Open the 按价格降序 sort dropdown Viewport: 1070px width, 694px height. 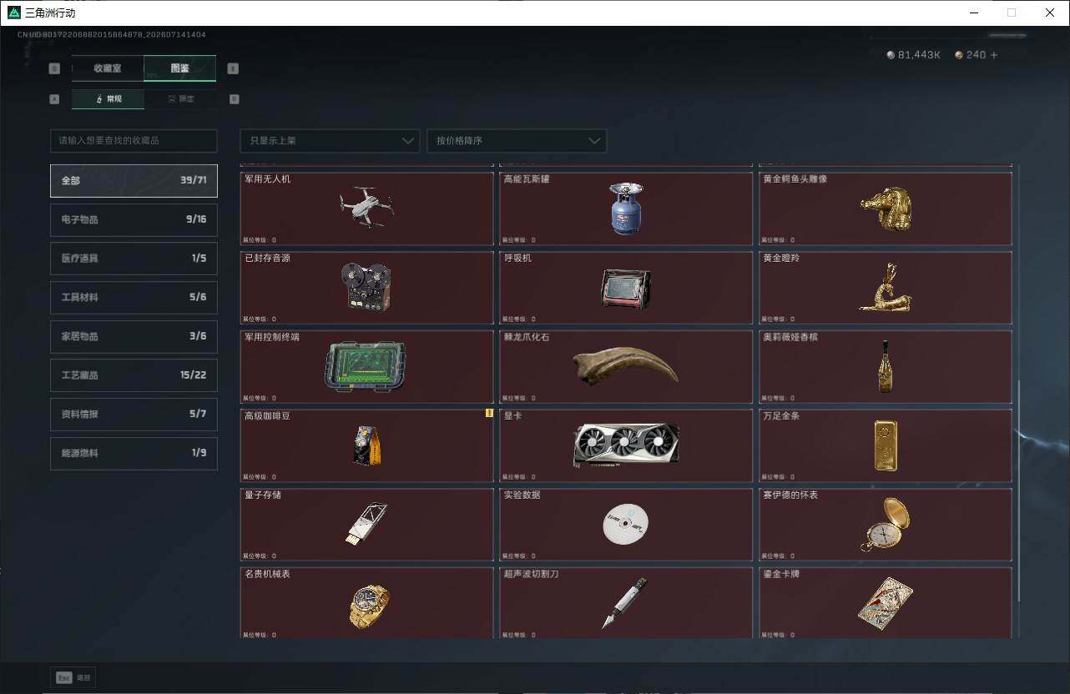(x=517, y=140)
